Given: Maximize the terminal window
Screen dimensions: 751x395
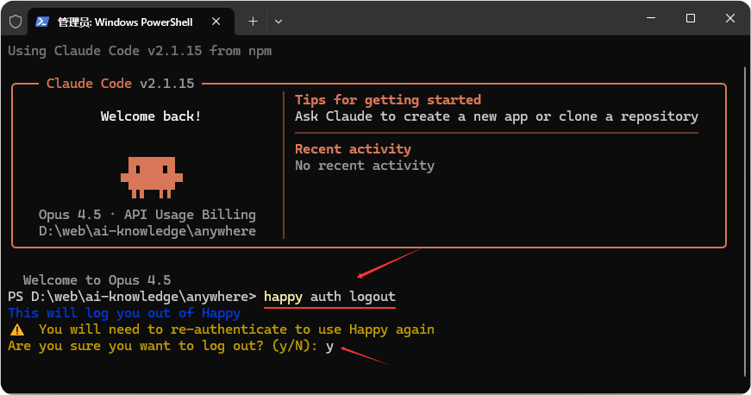Looking at the screenshot, I should 691,18.
